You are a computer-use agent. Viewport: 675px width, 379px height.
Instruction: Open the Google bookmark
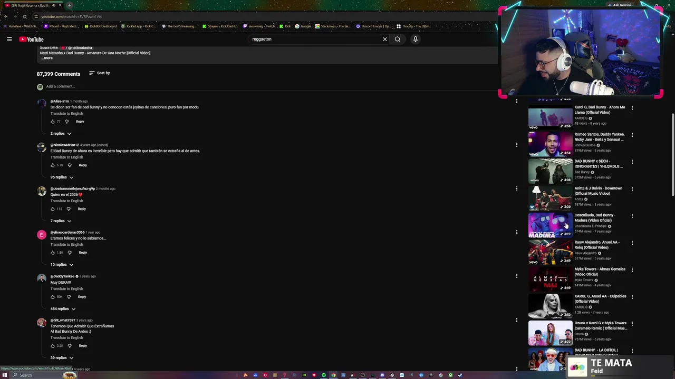tap(303, 26)
